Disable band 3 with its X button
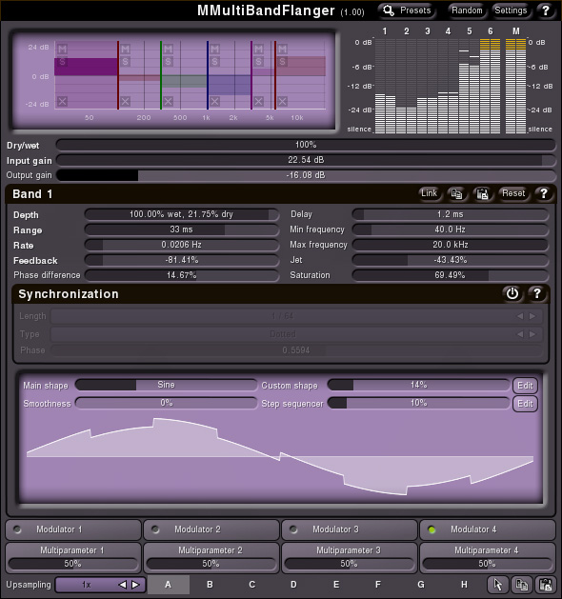The width and height of the screenshot is (562, 599). (168, 101)
